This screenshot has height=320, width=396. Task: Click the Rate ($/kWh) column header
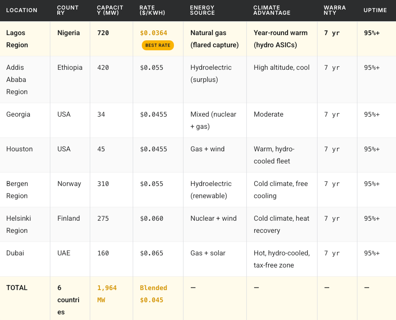(x=153, y=10)
